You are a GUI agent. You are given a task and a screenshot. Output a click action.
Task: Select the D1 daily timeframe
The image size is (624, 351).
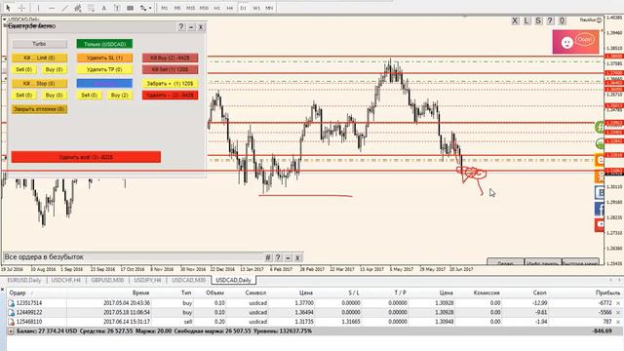click(x=243, y=8)
